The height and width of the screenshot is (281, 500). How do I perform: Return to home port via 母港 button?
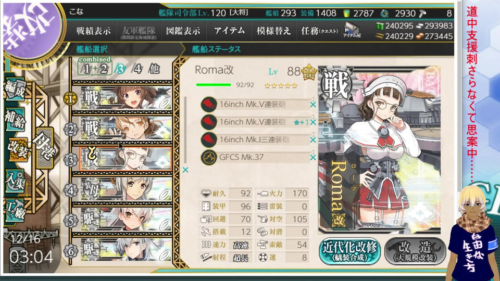[x=44, y=147]
